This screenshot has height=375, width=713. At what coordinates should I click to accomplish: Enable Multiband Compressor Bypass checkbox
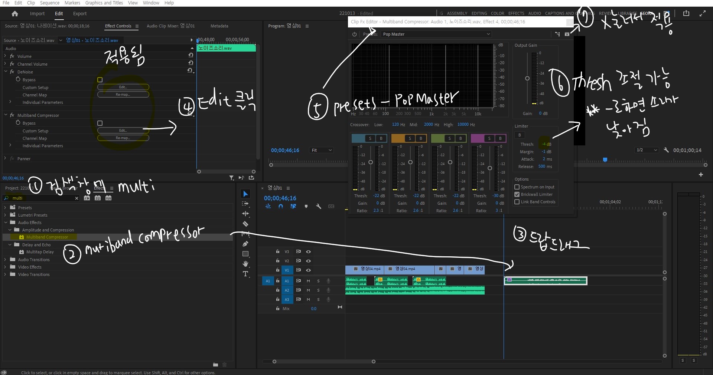[x=100, y=123]
